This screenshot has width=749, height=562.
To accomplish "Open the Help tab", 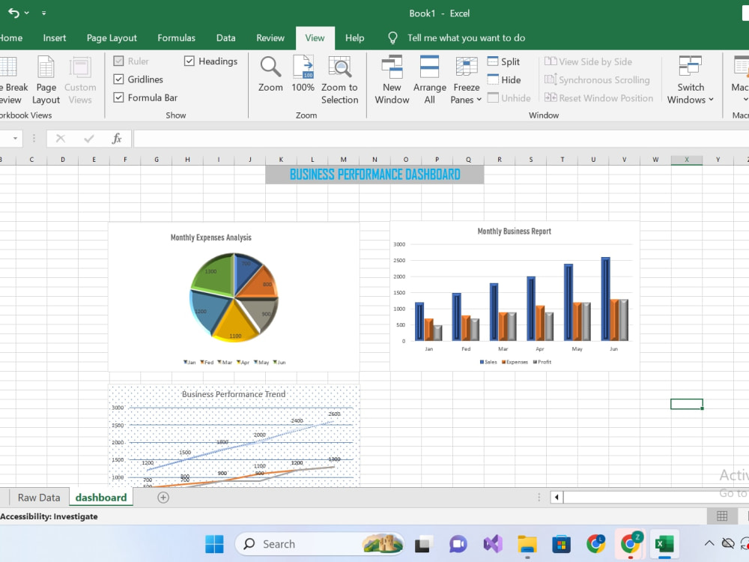I will coord(354,37).
